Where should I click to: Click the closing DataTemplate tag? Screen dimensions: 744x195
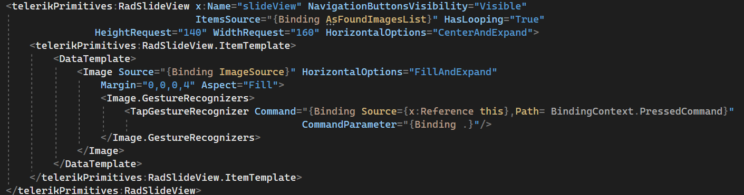(x=98, y=164)
